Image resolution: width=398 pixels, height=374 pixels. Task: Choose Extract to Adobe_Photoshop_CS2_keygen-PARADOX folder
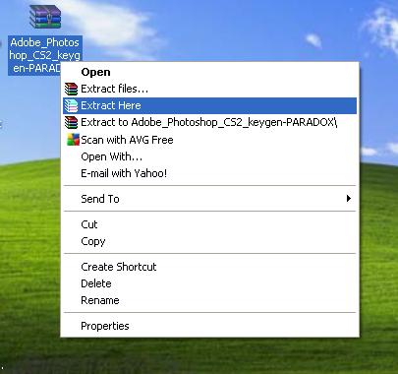(x=209, y=122)
